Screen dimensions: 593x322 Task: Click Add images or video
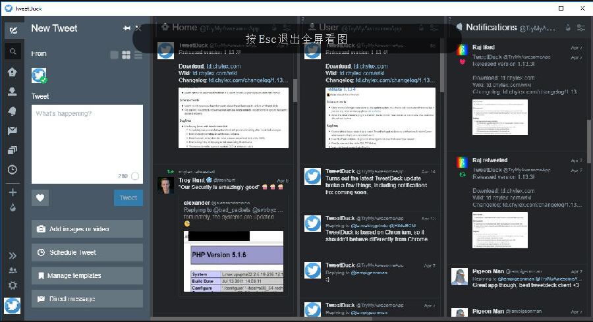(87, 229)
